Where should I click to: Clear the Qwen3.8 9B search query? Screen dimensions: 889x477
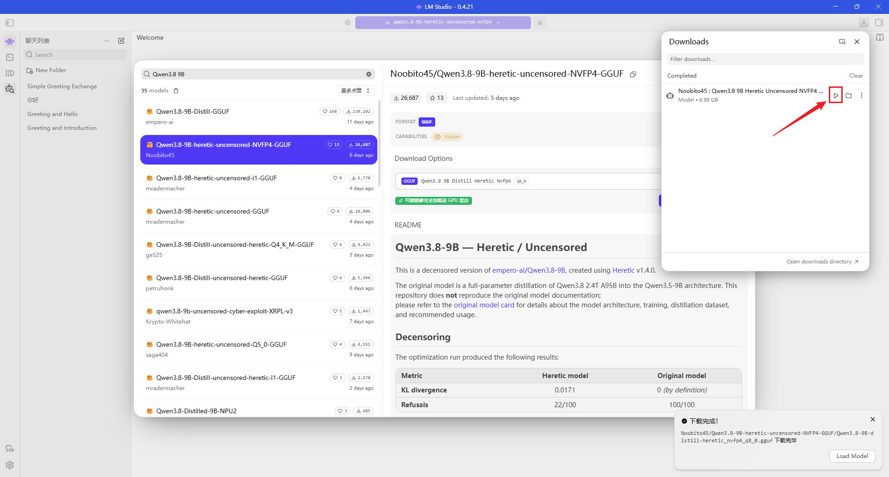pyautogui.click(x=369, y=74)
